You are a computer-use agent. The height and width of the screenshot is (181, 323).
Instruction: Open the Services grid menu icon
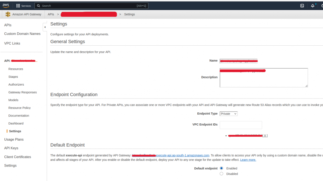click(18, 6)
